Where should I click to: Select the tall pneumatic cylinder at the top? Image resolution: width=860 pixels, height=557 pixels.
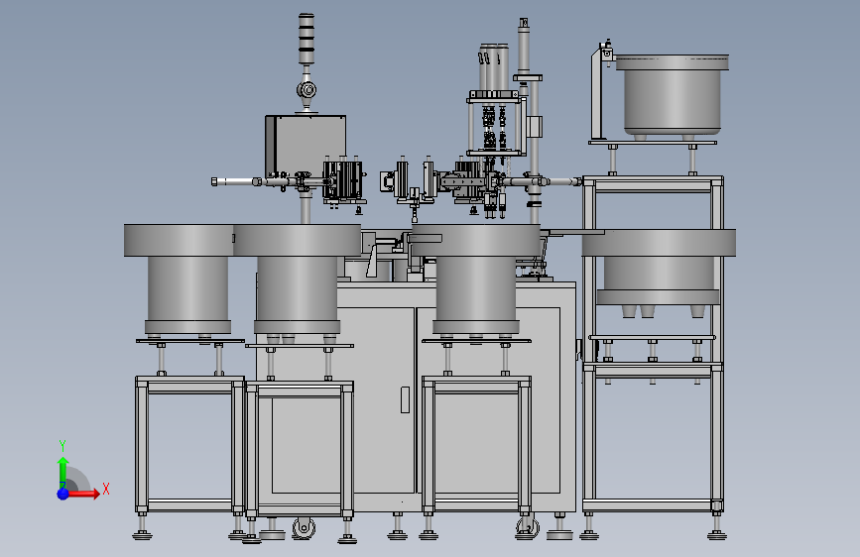tap(524, 47)
